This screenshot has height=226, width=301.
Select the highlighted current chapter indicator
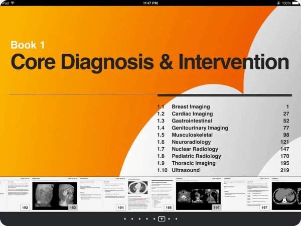point(162,219)
